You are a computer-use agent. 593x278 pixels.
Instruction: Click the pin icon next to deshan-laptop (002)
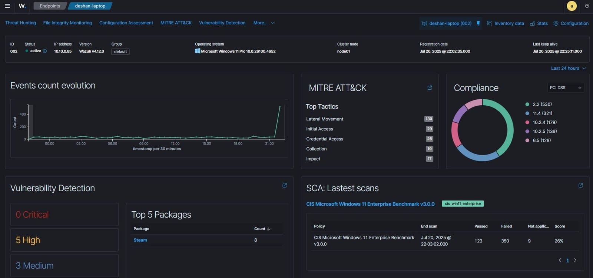pyautogui.click(x=478, y=23)
